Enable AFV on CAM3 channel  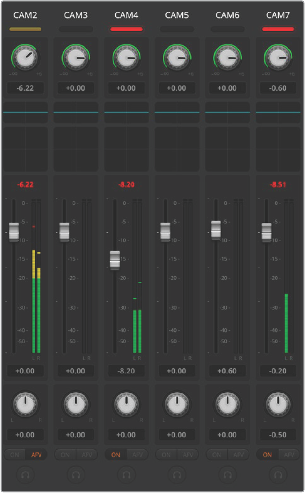coord(87,455)
